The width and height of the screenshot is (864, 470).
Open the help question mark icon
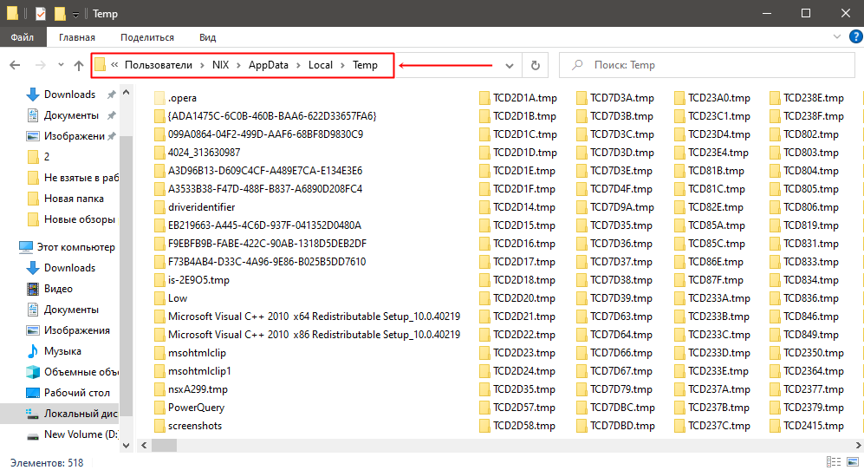pyautogui.click(x=852, y=37)
